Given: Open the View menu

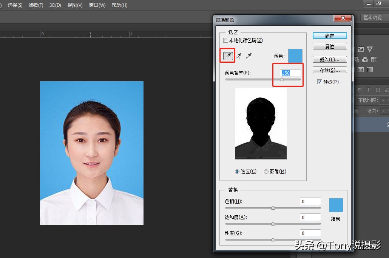Looking at the screenshot, I should [x=75, y=5].
